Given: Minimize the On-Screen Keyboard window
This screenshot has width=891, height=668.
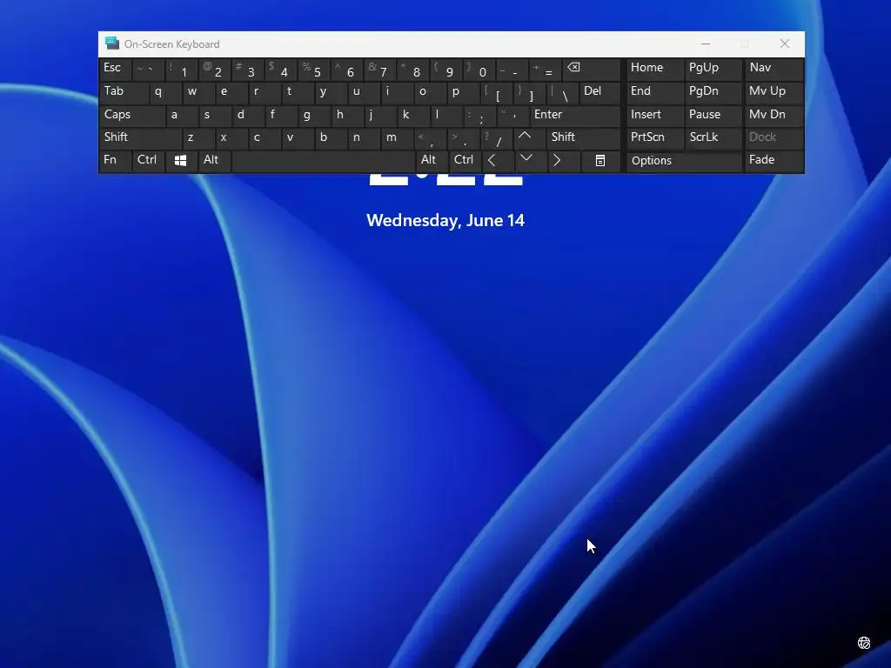Looking at the screenshot, I should click(706, 43).
